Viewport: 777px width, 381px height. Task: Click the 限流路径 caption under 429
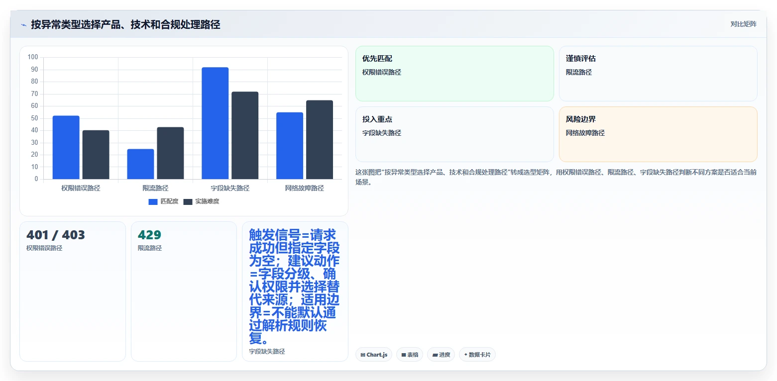point(150,248)
